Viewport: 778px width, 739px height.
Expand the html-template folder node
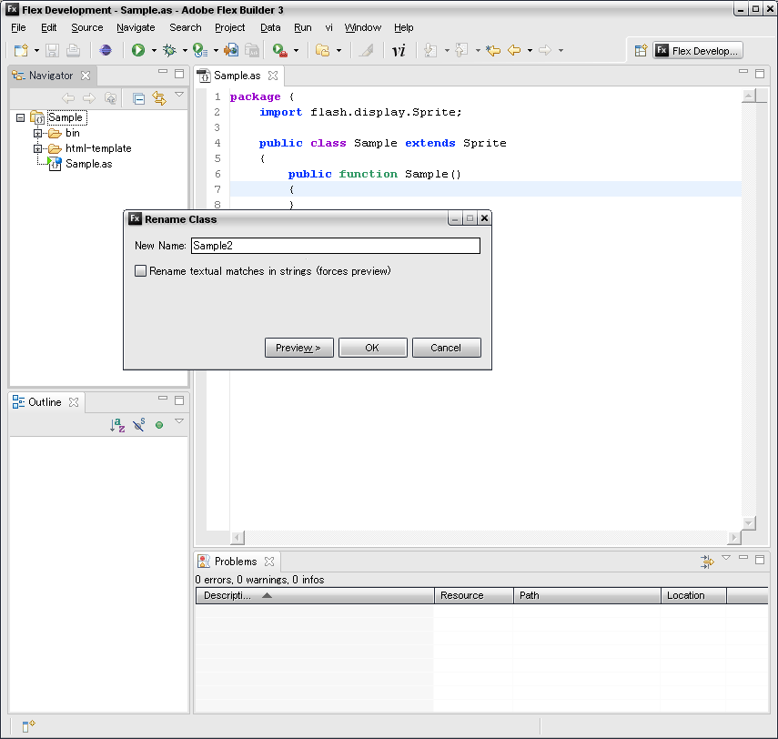tap(38, 148)
